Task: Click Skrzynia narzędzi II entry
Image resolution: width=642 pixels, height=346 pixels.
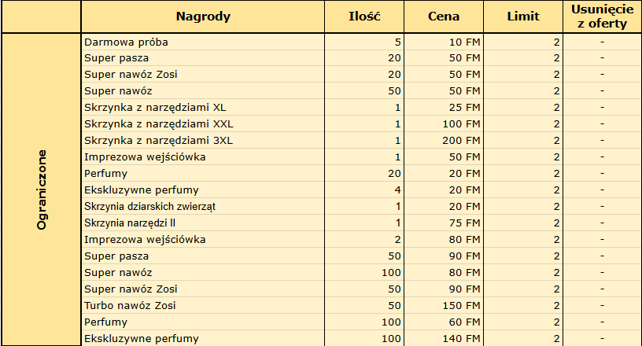Action: pyautogui.click(x=130, y=223)
